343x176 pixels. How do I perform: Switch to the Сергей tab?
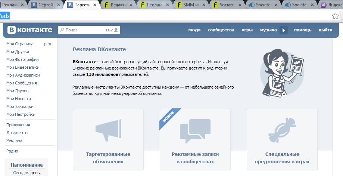tap(46, 5)
